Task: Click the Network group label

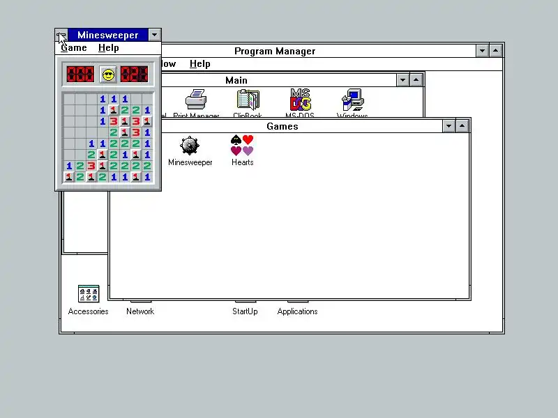Action: point(140,311)
